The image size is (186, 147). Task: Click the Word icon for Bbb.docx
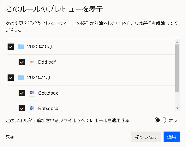click(x=32, y=108)
